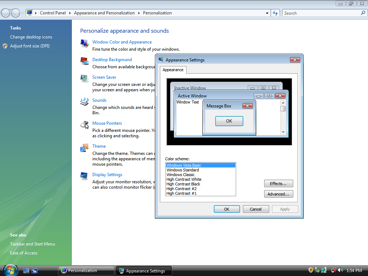This screenshot has width=368, height=276.
Task: Click the Forward navigation arrow
Action: 15,13
